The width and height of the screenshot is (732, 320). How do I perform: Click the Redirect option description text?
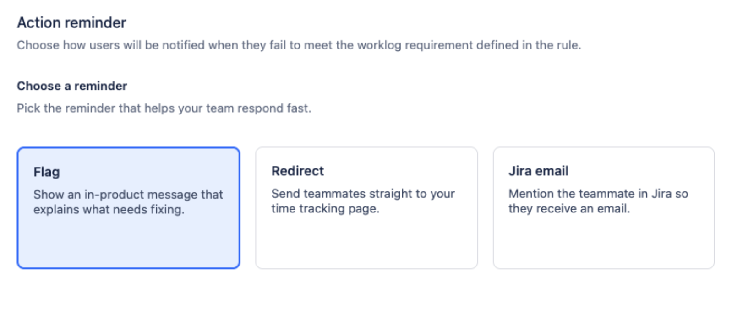point(363,201)
